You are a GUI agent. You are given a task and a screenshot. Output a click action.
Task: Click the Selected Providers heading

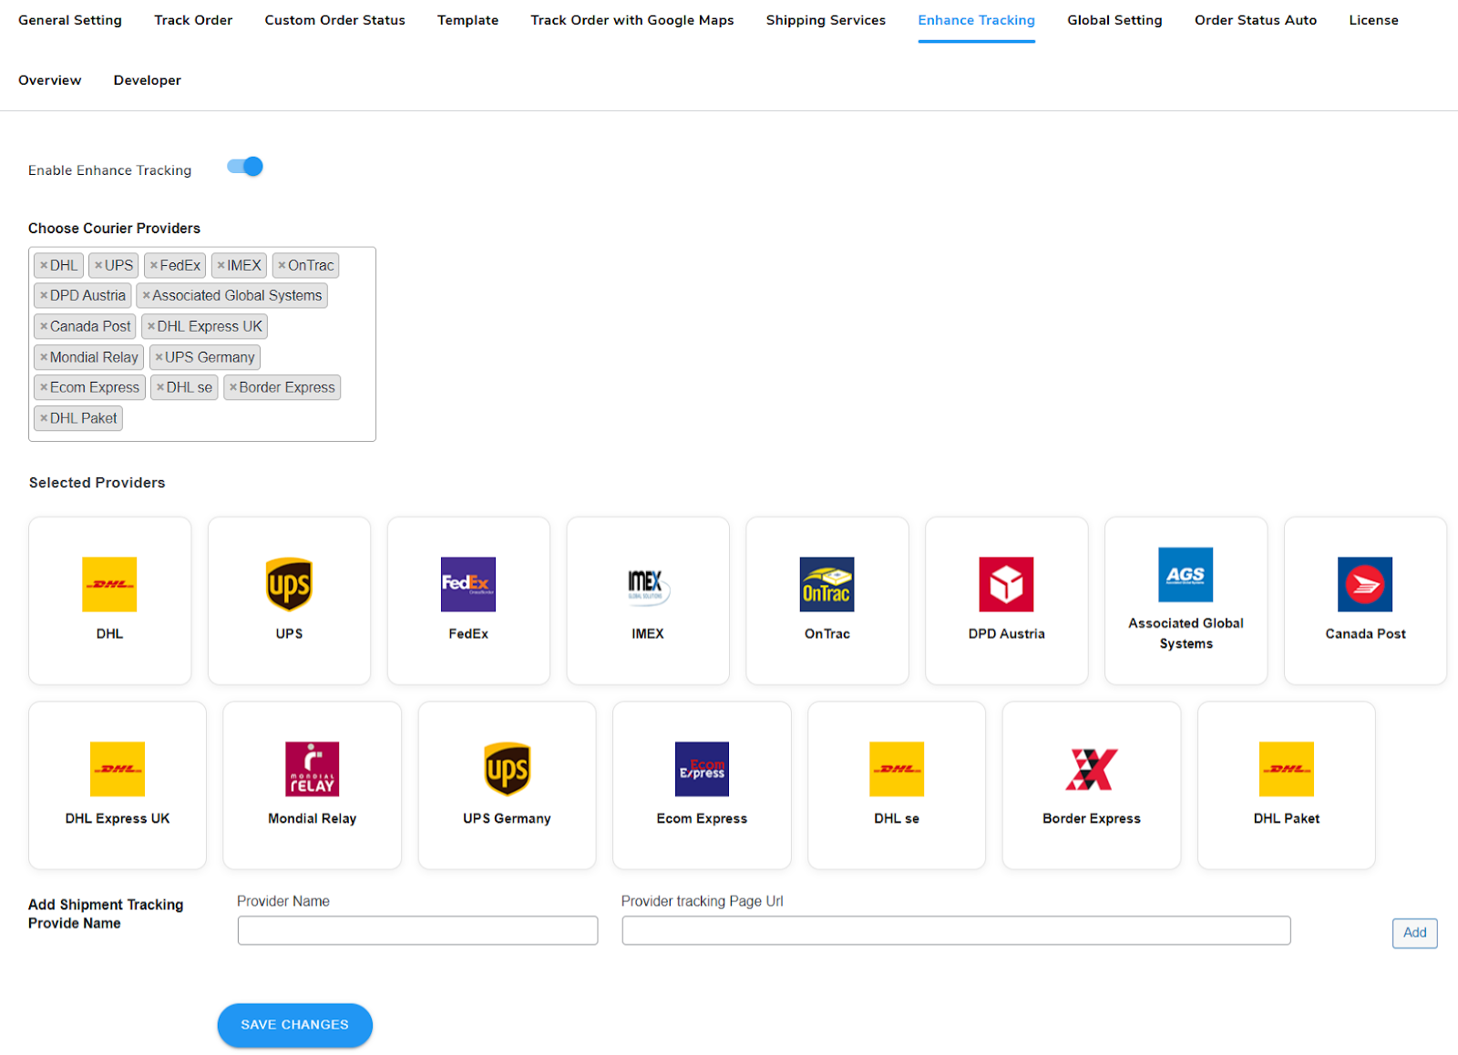97,483
